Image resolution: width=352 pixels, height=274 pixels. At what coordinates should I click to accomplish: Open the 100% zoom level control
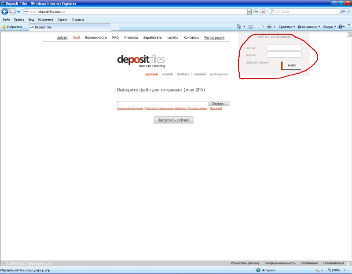[337, 270]
